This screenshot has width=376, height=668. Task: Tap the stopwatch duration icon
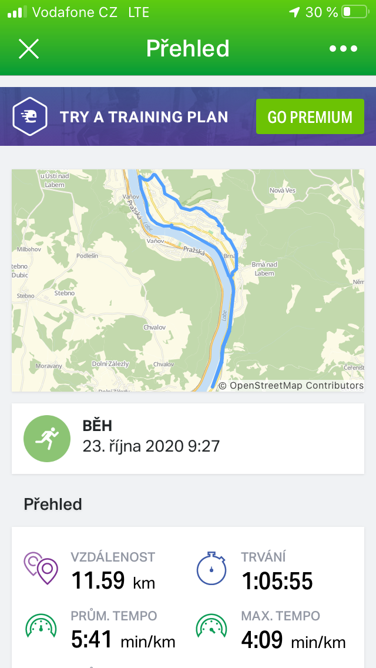(x=211, y=568)
